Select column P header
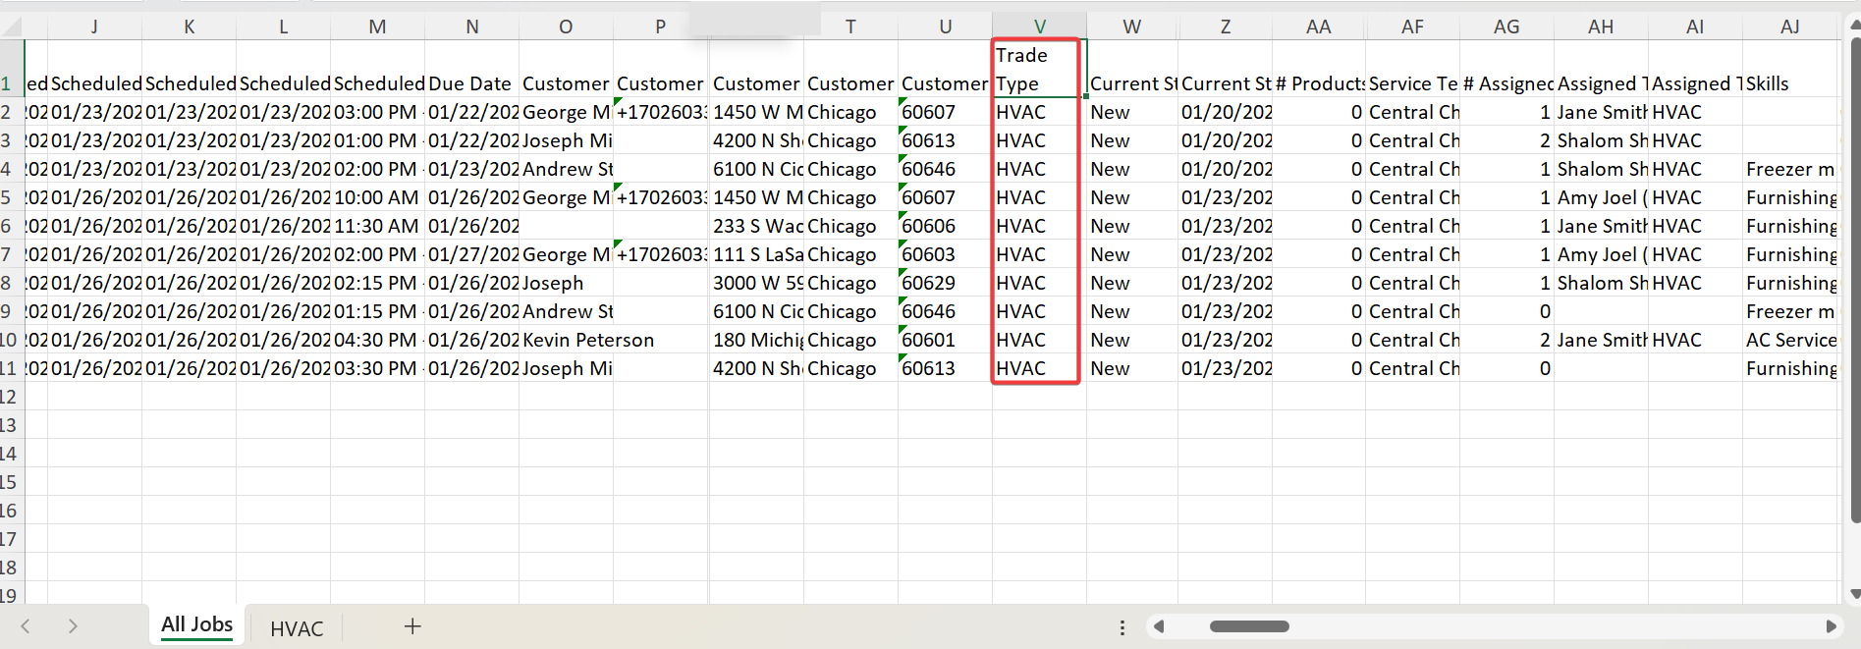This screenshot has height=649, width=1861. [x=660, y=27]
